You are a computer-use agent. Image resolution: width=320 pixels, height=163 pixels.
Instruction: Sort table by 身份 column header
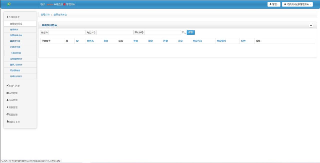coord(106,41)
